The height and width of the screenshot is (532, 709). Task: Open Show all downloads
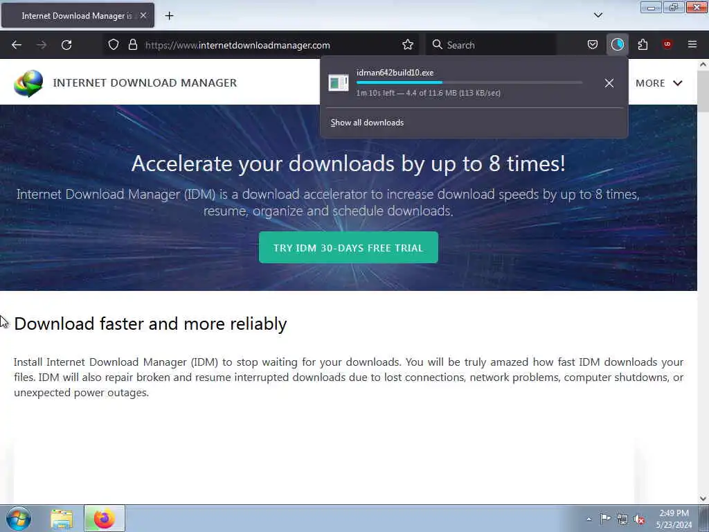pyautogui.click(x=367, y=123)
